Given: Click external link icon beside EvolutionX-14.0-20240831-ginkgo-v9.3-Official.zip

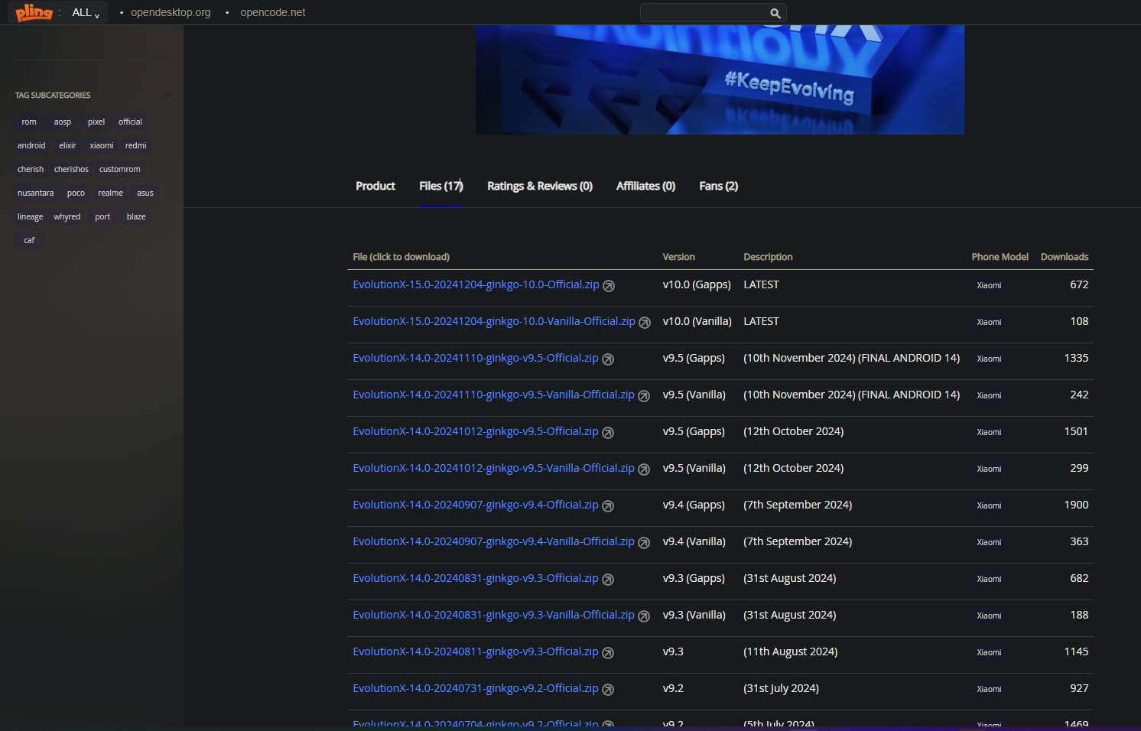Looking at the screenshot, I should [608, 580].
